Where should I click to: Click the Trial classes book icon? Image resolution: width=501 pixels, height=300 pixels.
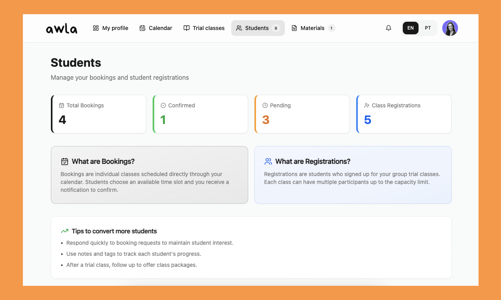(x=186, y=28)
